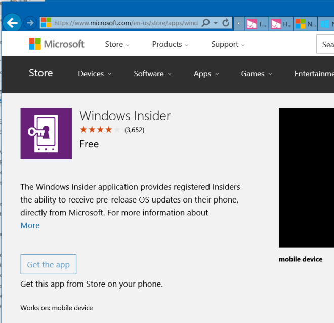Click the Free price label
Image resolution: width=334 pixels, height=323 pixels.
click(89, 144)
